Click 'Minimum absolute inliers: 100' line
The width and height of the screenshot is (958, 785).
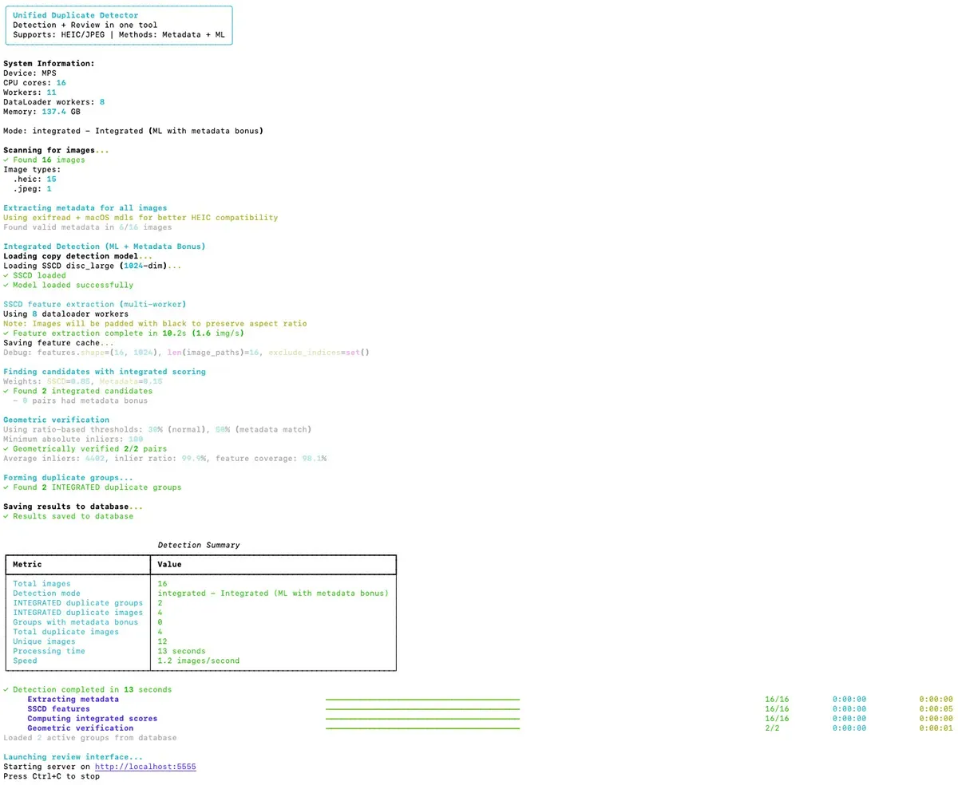coord(73,440)
